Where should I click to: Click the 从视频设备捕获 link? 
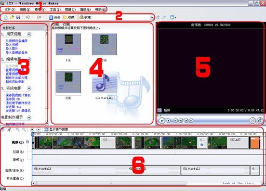[x=16, y=41]
